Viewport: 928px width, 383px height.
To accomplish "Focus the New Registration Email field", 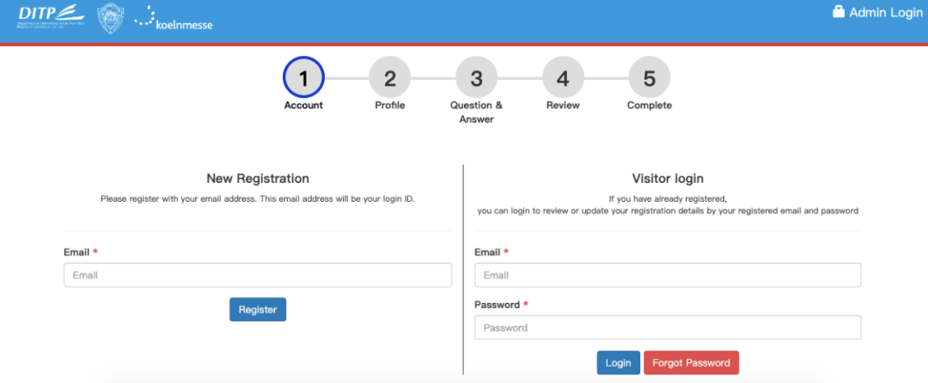I will [x=258, y=275].
